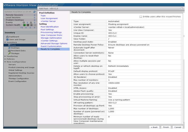Image resolution: width=188 pixels, height=132 pixels.
Task: Open the Storage Optimization step
Action: (51, 38)
